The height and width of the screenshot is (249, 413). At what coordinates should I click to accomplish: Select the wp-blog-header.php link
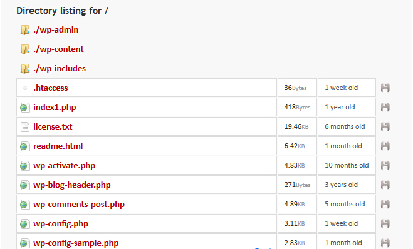72,185
